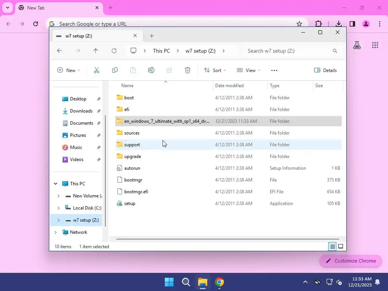
Task: Expand the New Volume drive node
Action: (x=58, y=196)
